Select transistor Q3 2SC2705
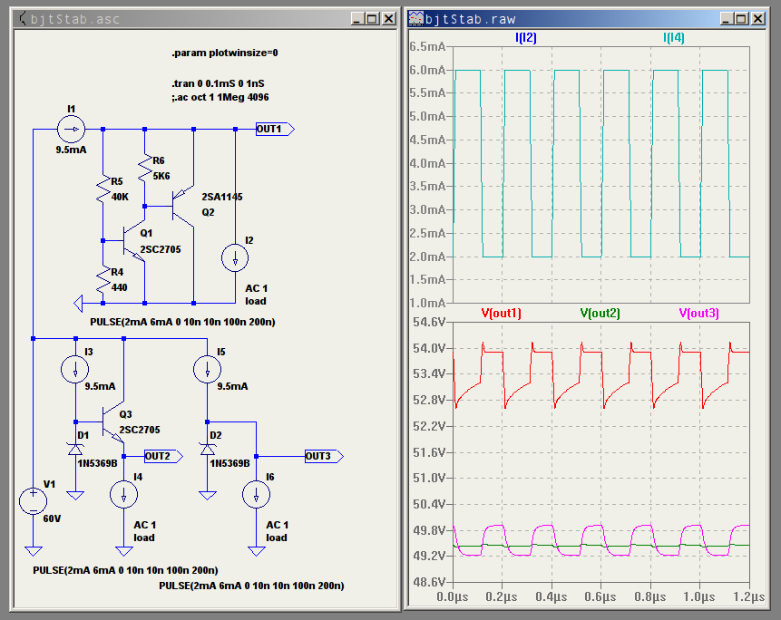 click(112, 422)
